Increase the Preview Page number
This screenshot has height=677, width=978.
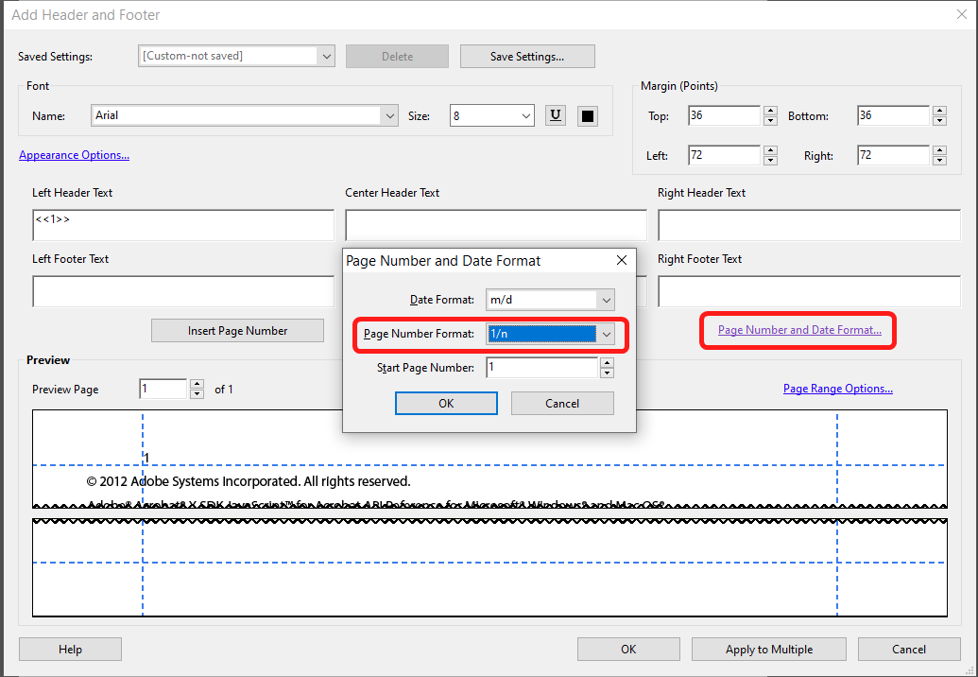pos(197,384)
